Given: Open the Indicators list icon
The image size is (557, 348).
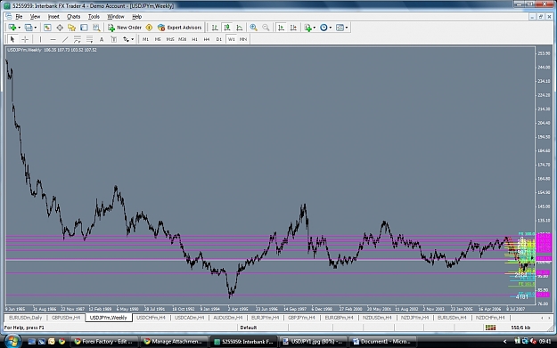Looking at the screenshot, I should (307, 28).
